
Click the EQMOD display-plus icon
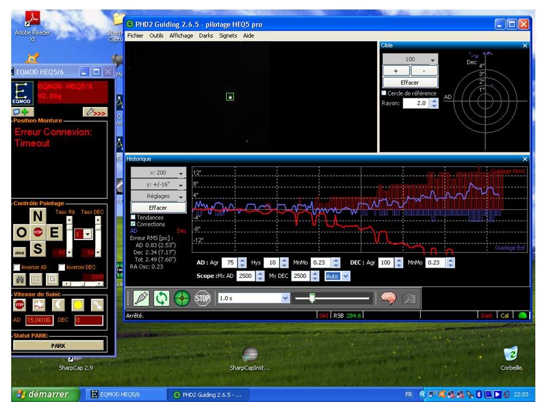point(22,112)
